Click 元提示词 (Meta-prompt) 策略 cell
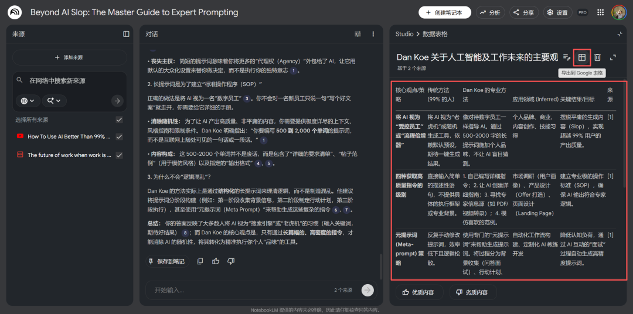The width and height of the screenshot is (633, 314). click(409, 248)
